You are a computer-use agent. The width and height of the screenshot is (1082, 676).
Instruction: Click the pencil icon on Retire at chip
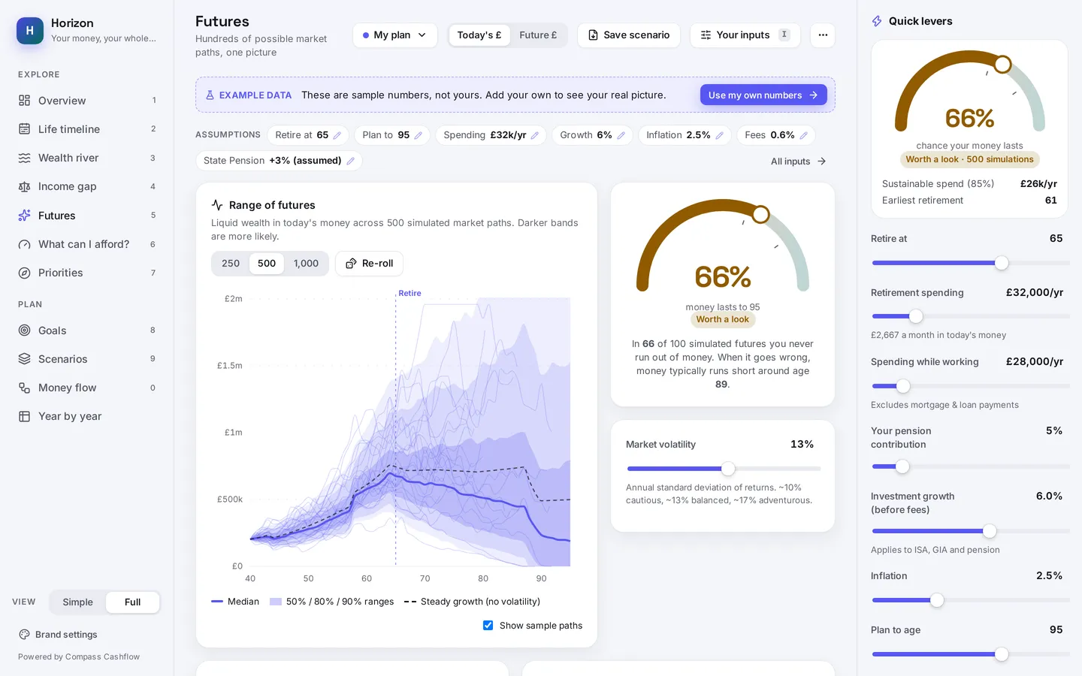coord(337,135)
